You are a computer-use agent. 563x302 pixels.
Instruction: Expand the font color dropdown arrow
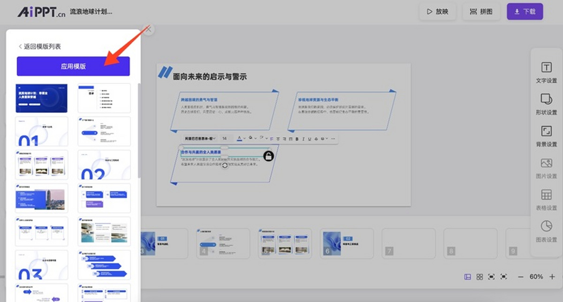click(244, 139)
